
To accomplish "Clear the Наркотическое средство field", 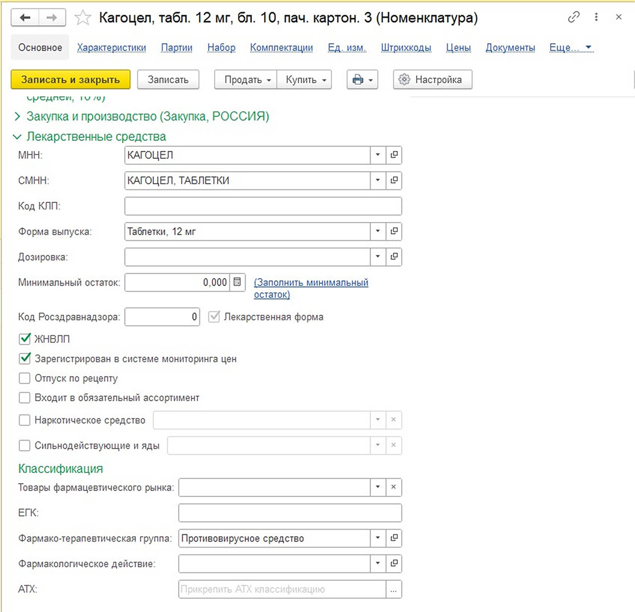I will pyautogui.click(x=393, y=420).
